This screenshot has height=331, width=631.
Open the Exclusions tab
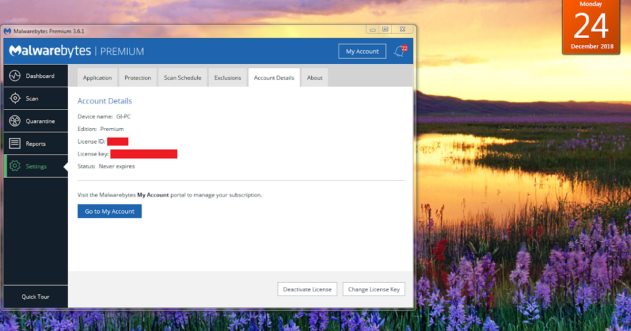[227, 77]
